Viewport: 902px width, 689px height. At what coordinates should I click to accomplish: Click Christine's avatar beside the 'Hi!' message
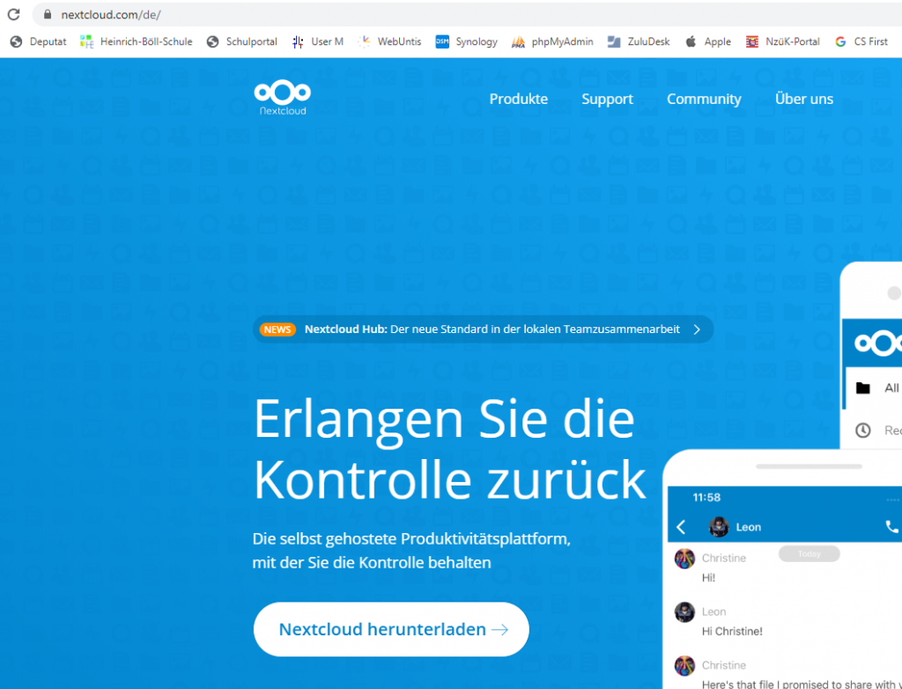tap(684, 559)
